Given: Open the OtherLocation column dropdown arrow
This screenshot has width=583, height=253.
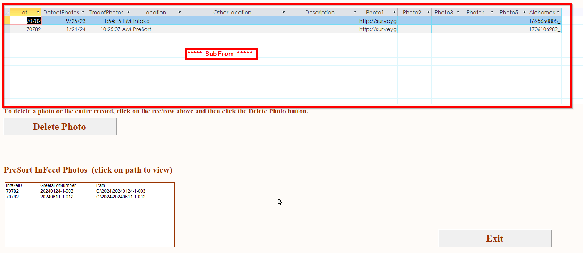Looking at the screenshot, I should coord(284,12).
